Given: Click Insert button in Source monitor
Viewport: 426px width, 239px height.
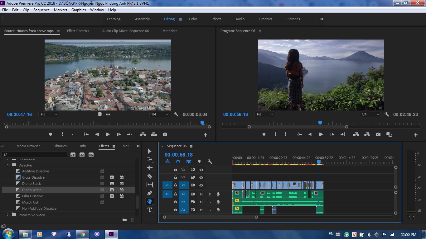Looking at the screenshot, I should point(143,134).
